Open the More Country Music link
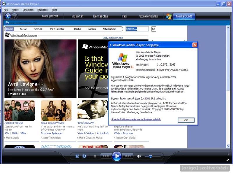 91,138
